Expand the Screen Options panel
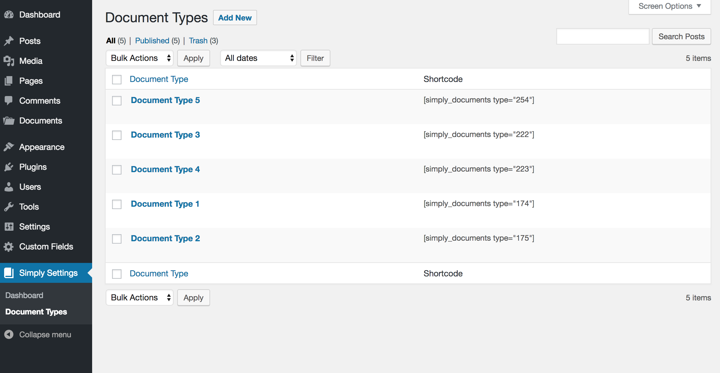The height and width of the screenshot is (373, 720). pos(670,6)
